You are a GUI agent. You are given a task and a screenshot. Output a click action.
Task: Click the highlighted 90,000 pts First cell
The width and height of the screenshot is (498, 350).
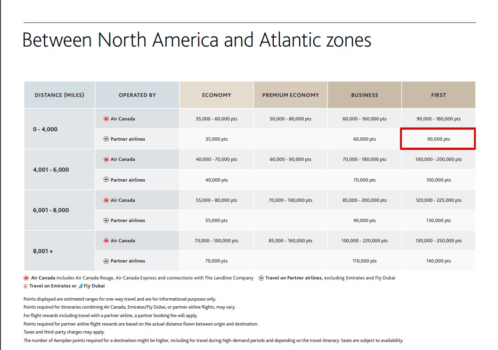pos(438,139)
